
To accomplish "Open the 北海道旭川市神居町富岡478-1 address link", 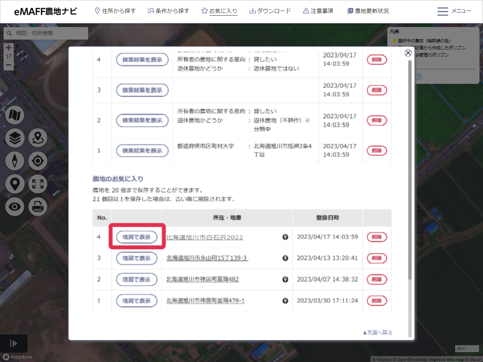I will pyautogui.click(x=205, y=300).
